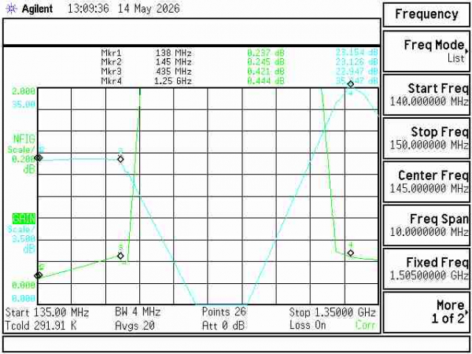472x354 pixels.
Task: Click the Points 26 readout
Action: [x=224, y=312]
